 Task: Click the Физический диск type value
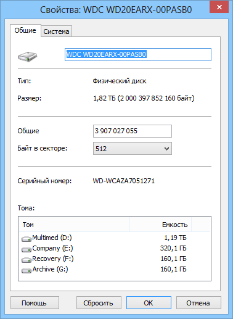(120, 81)
